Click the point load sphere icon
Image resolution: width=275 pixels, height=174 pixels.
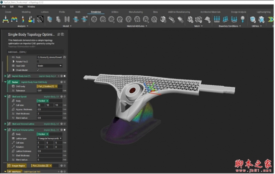(x=243, y=19)
